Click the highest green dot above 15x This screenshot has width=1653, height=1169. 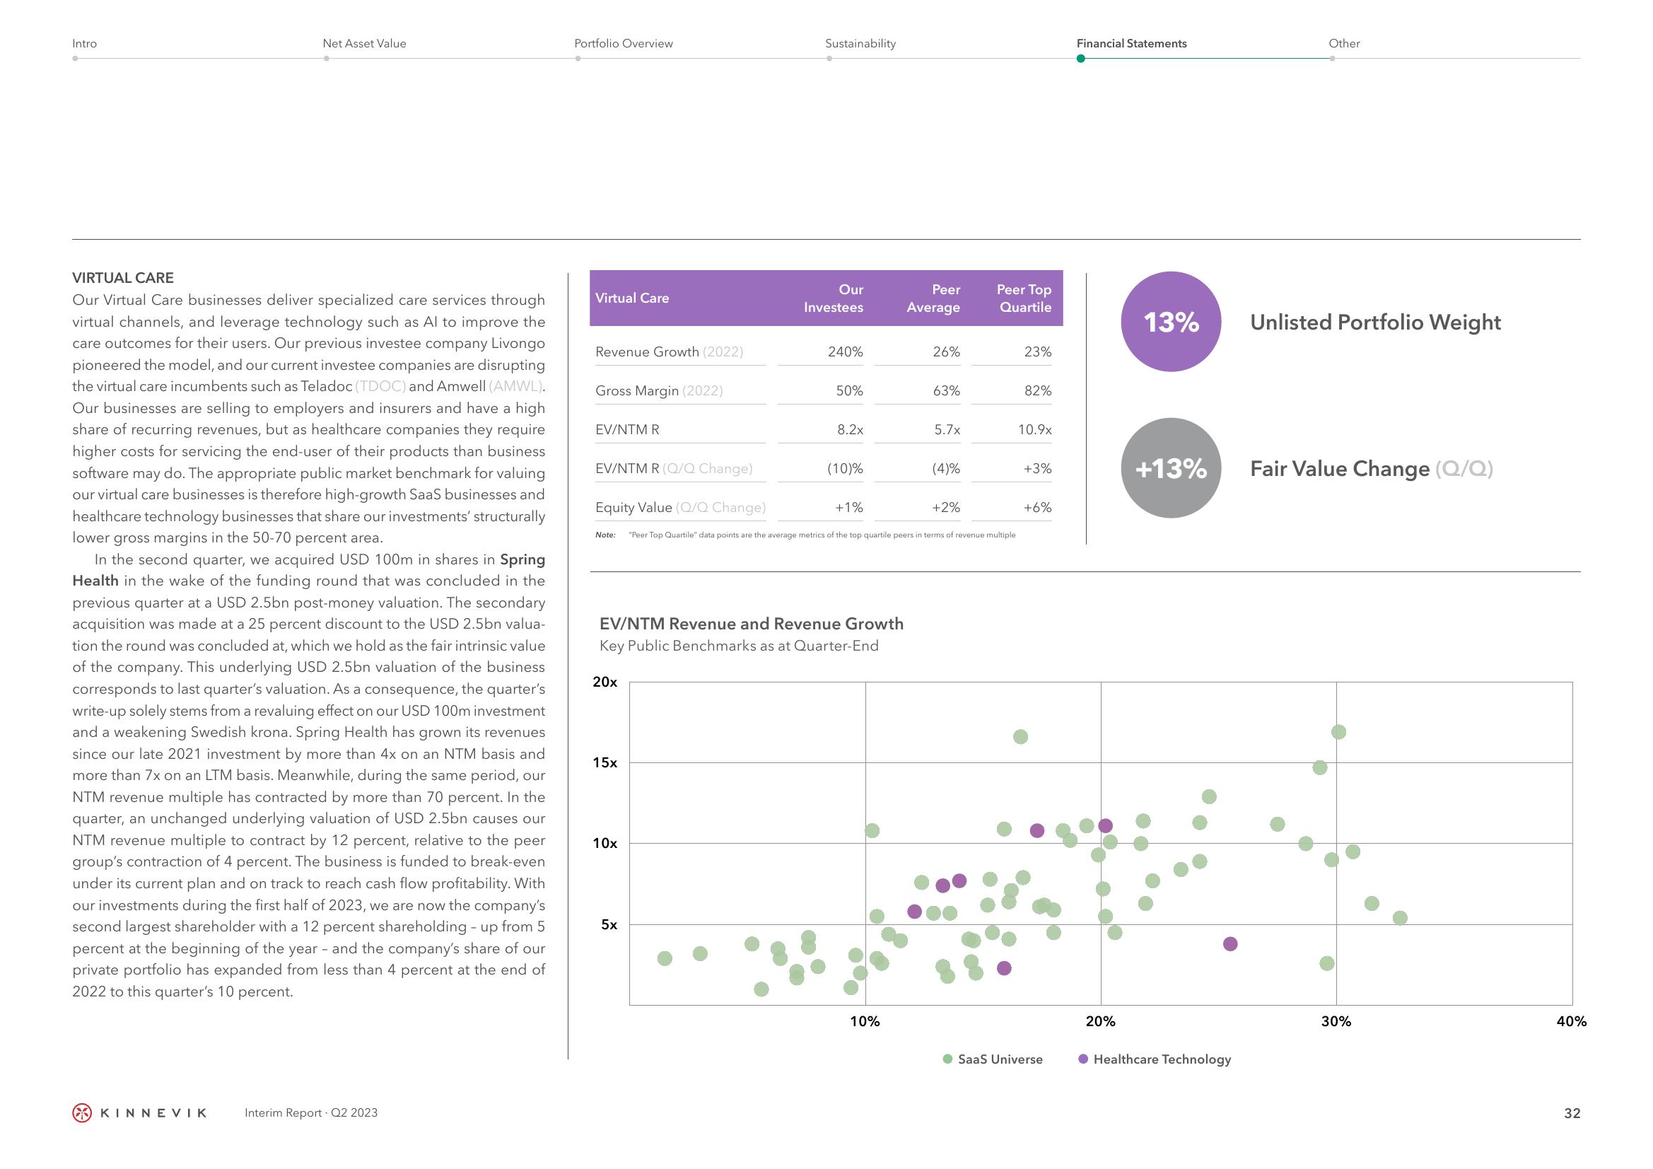tap(1338, 732)
